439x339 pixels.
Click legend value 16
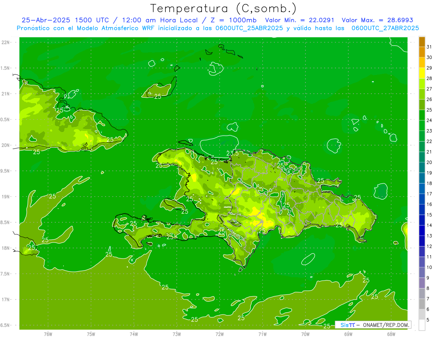coord(429,204)
